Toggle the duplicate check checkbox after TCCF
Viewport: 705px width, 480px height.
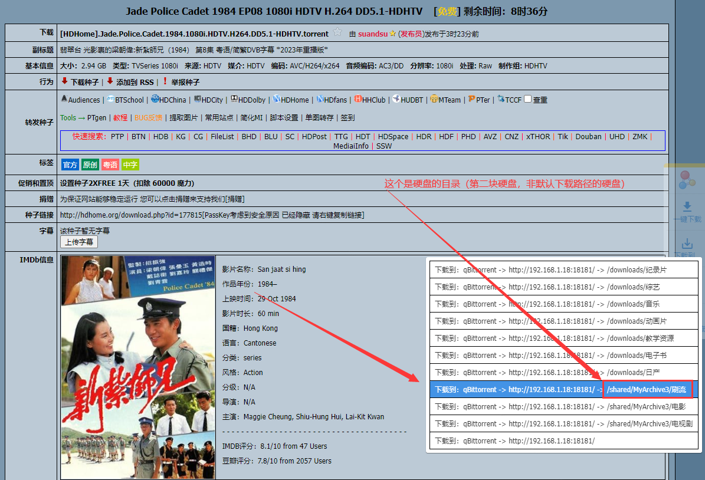[x=528, y=99]
